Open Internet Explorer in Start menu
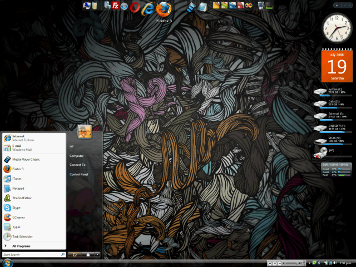 tap(34, 138)
